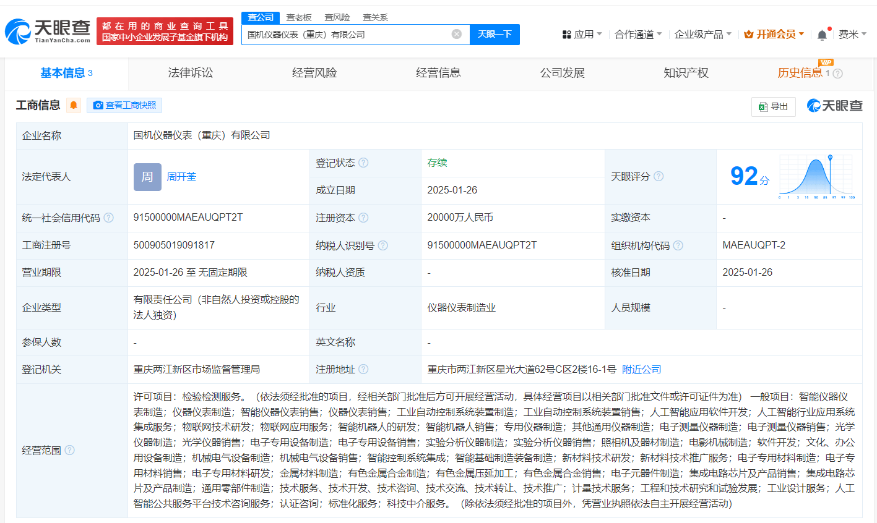
Task: Click establishment date 2025-01-26 under 成立日期
Action: coord(452,190)
